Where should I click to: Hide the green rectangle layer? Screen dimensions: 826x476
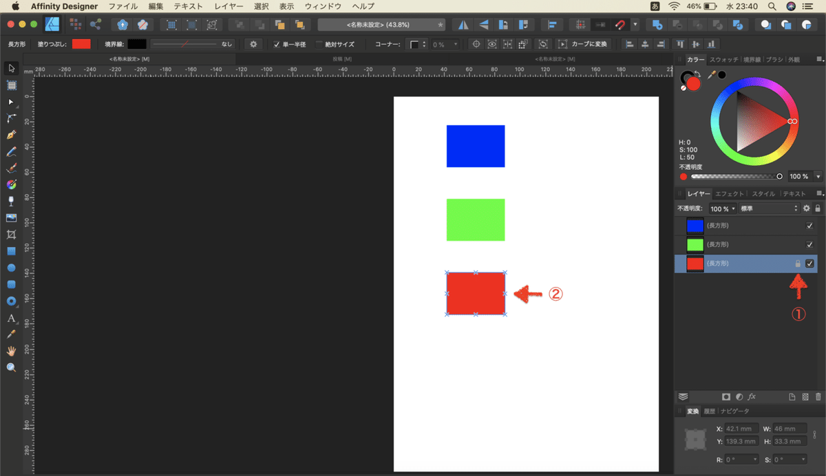click(809, 244)
